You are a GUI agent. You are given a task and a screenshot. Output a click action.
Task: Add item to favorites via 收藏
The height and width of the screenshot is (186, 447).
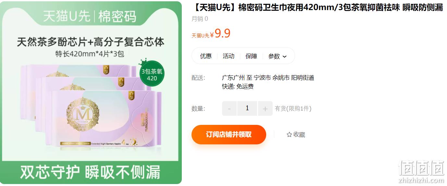pos(296,135)
